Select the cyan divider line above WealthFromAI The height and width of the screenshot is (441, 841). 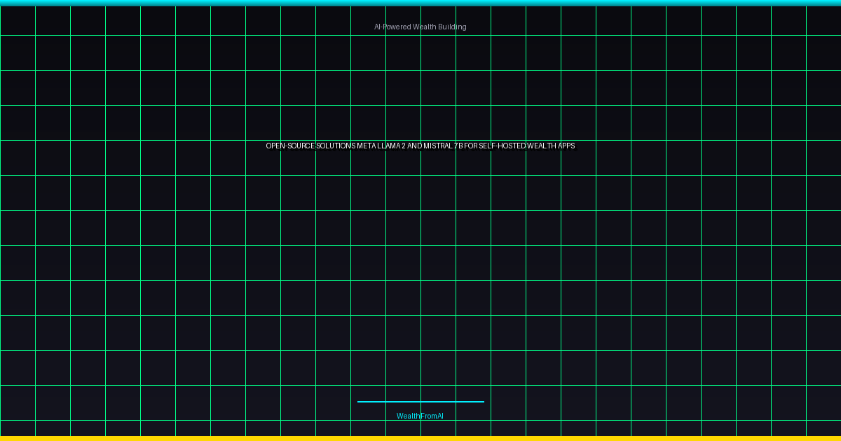pyautogui.click(x=420, y=402)
